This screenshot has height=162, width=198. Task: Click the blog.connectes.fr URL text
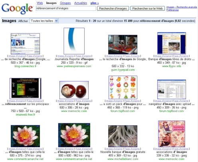(x=26, y=66)
